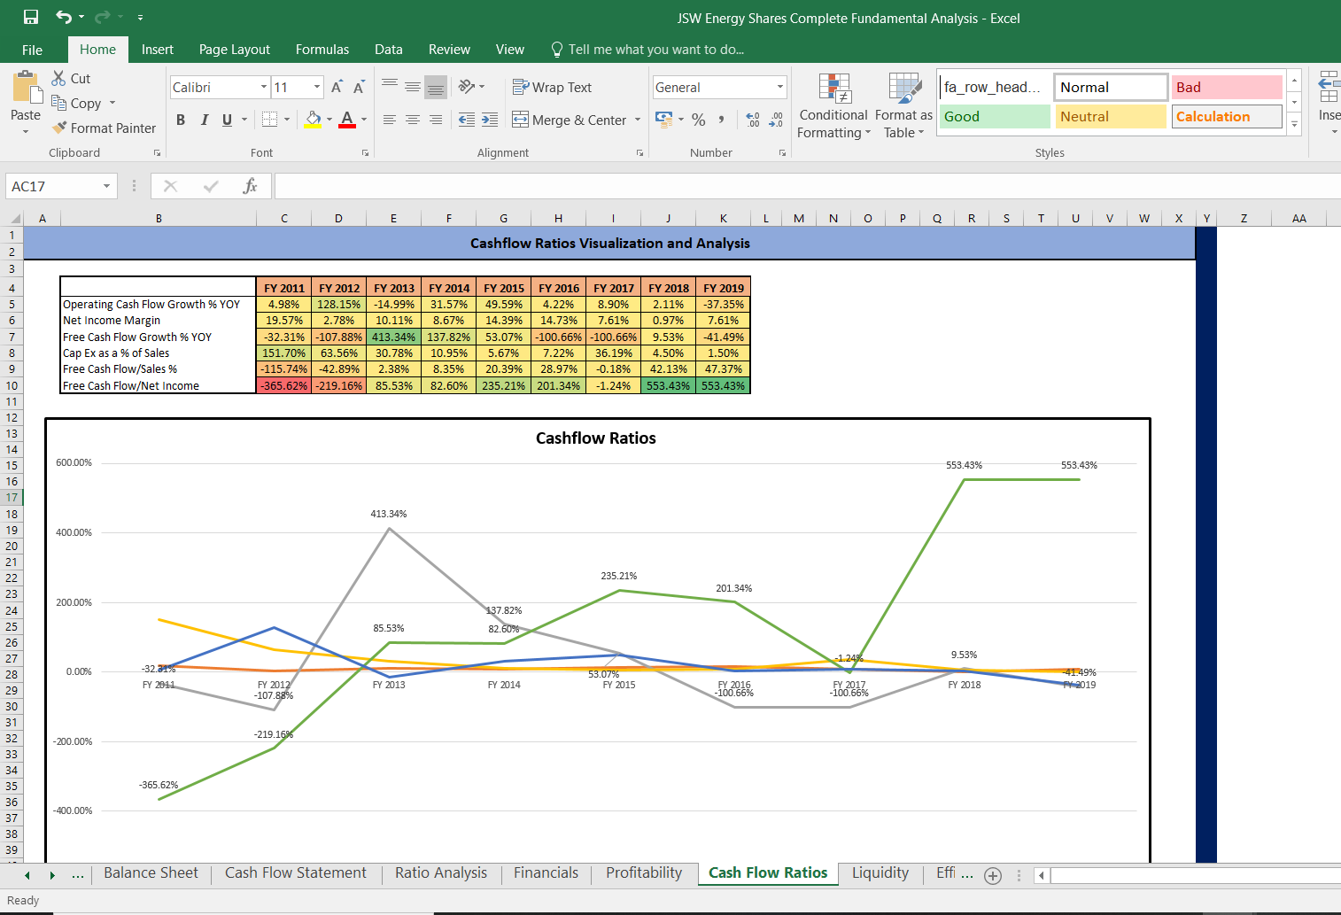Open the Paste options dropdown arrow

[26, 131]
